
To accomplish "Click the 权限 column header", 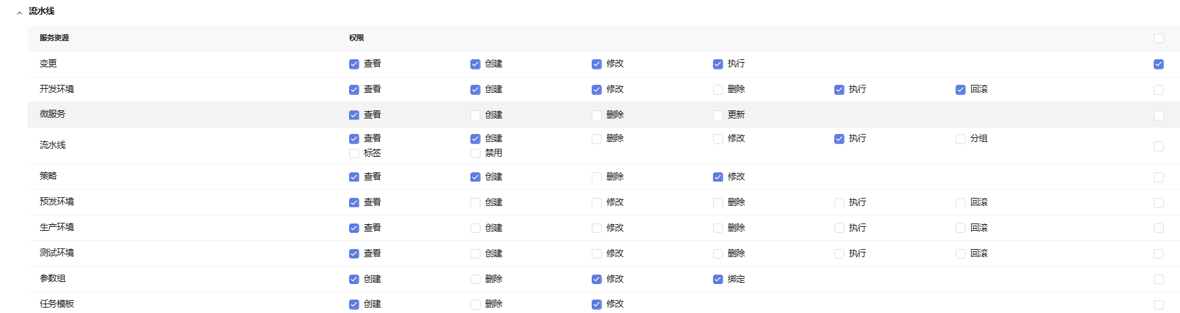I will pos(356,38).
